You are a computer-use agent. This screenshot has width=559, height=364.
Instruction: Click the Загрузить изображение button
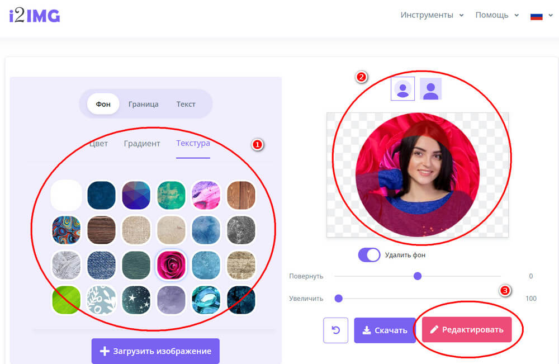tap(155, 351)
